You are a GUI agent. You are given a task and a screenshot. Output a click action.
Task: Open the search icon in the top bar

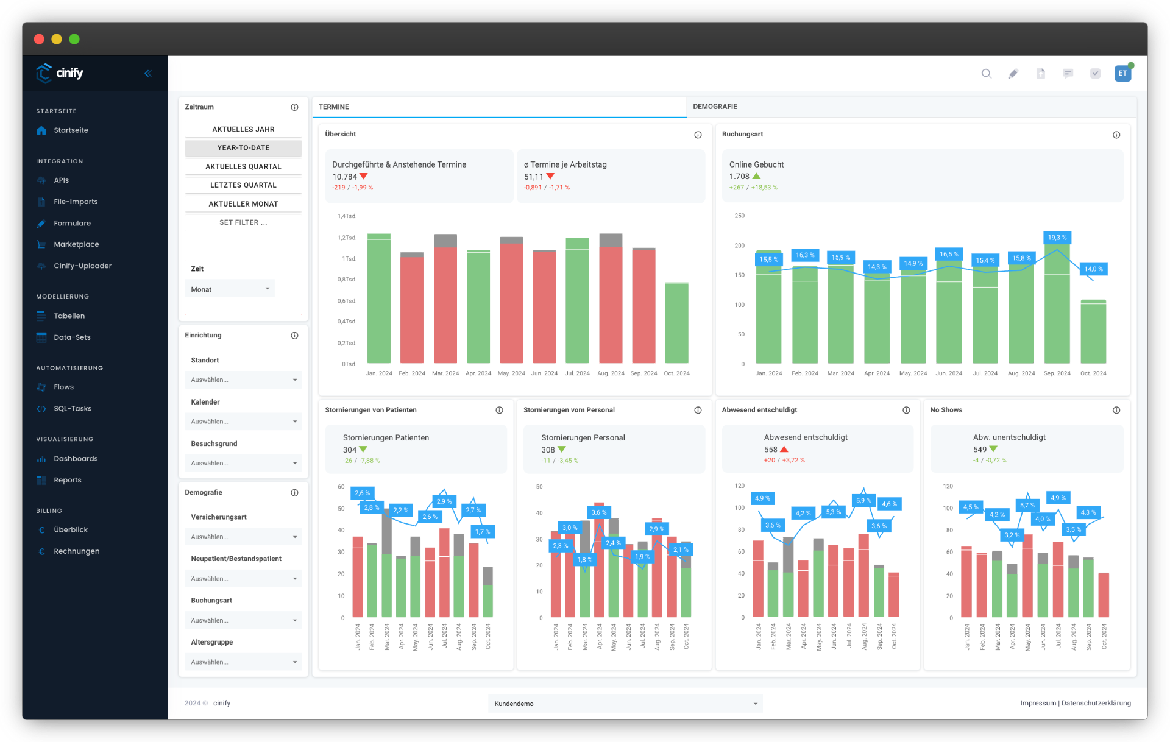click(x=987, y=73)
